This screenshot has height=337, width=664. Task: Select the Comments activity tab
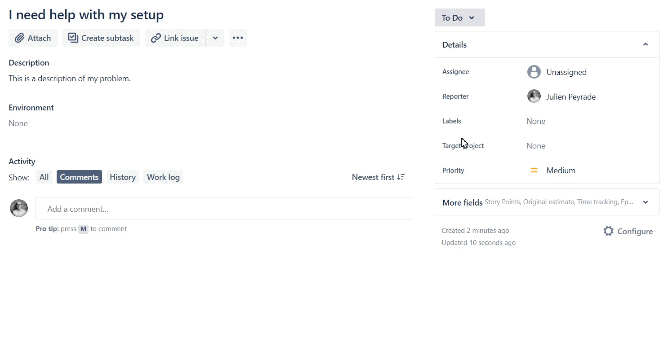pyautogui.click(x=79, y=177)
